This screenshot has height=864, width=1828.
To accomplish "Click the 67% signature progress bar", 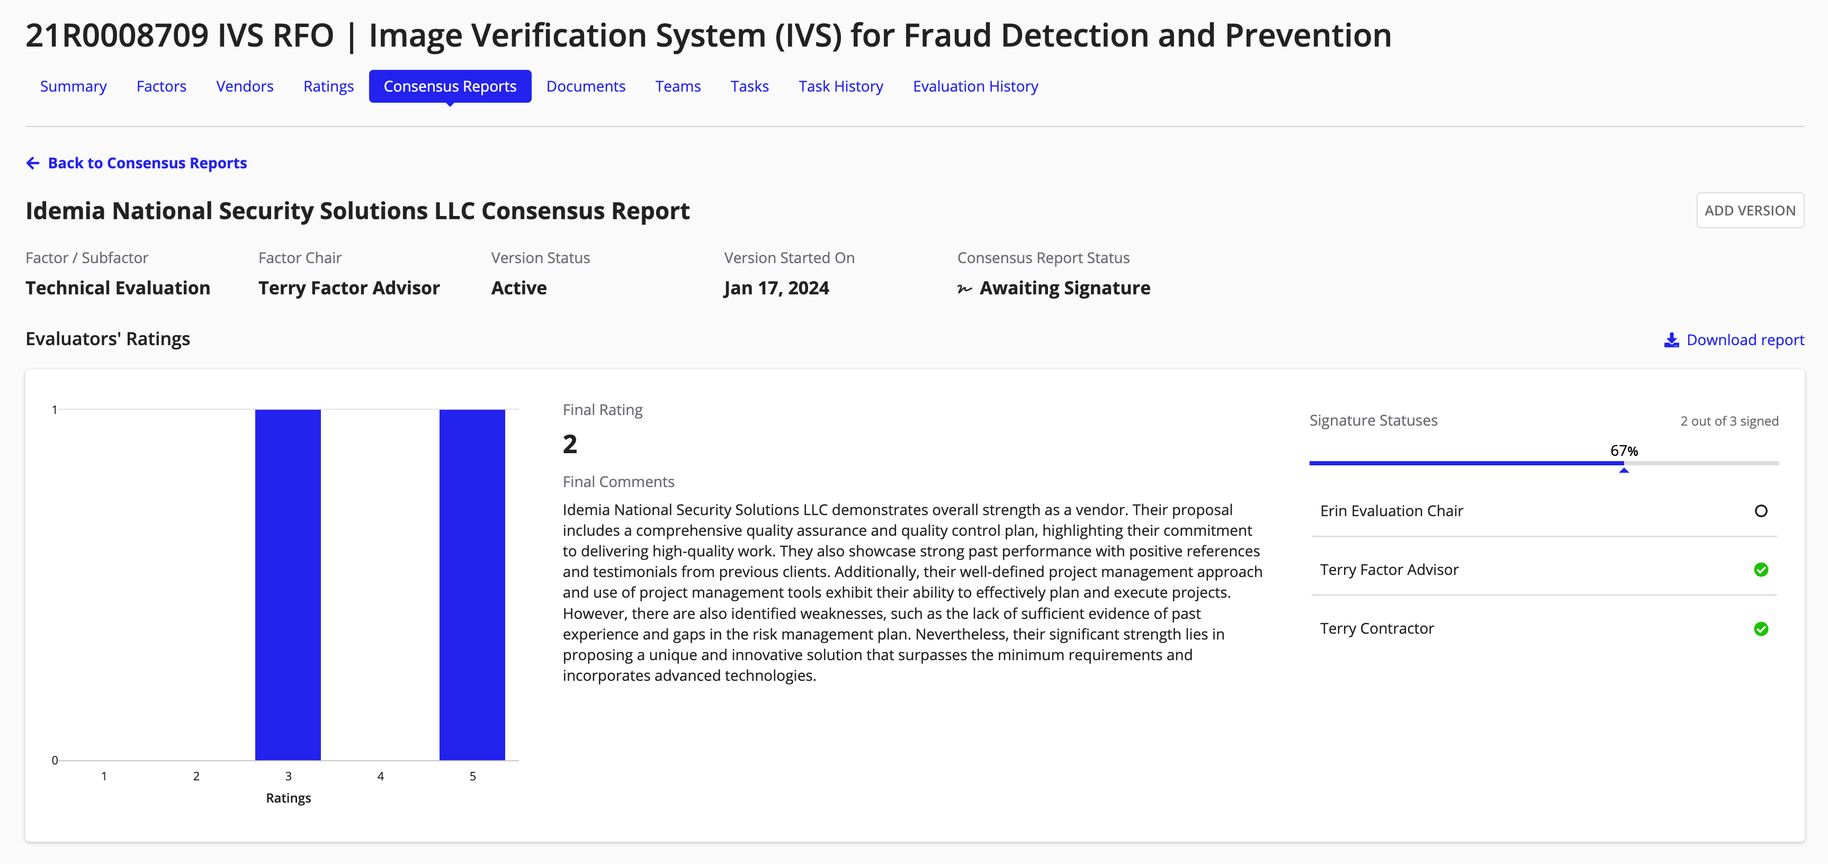I will pos(1544,463).
